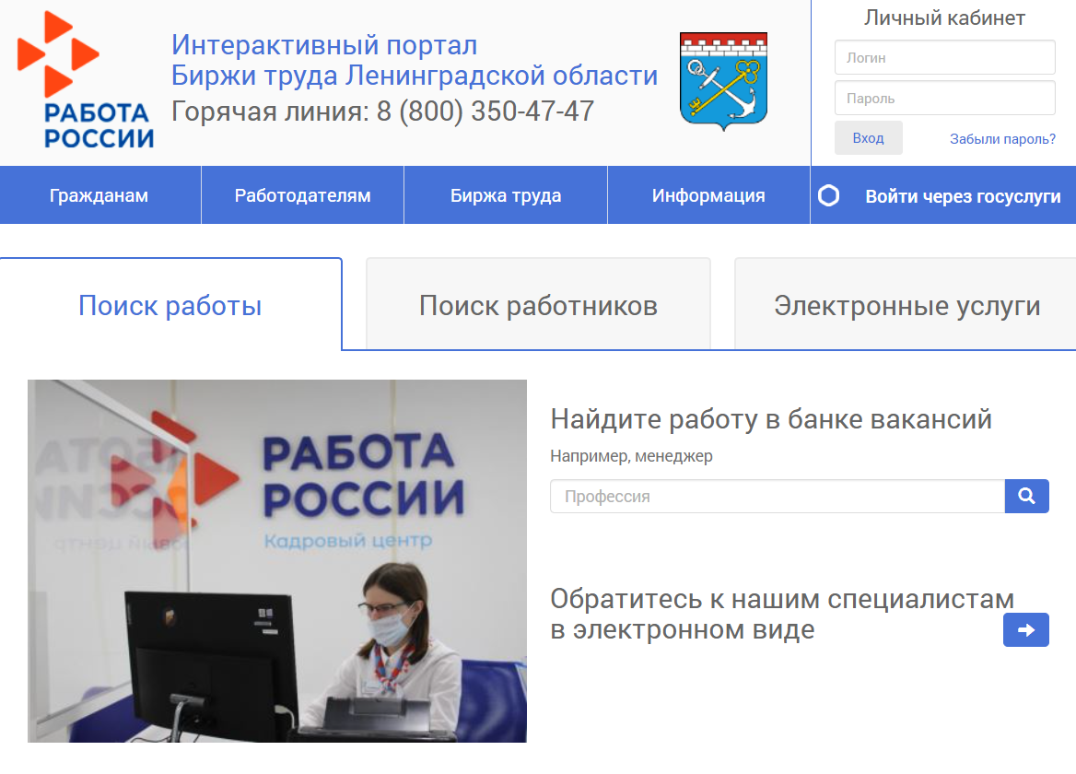
Task: Click the Обратитесь к нашим специалистам heading
Action: pos(782,614)
